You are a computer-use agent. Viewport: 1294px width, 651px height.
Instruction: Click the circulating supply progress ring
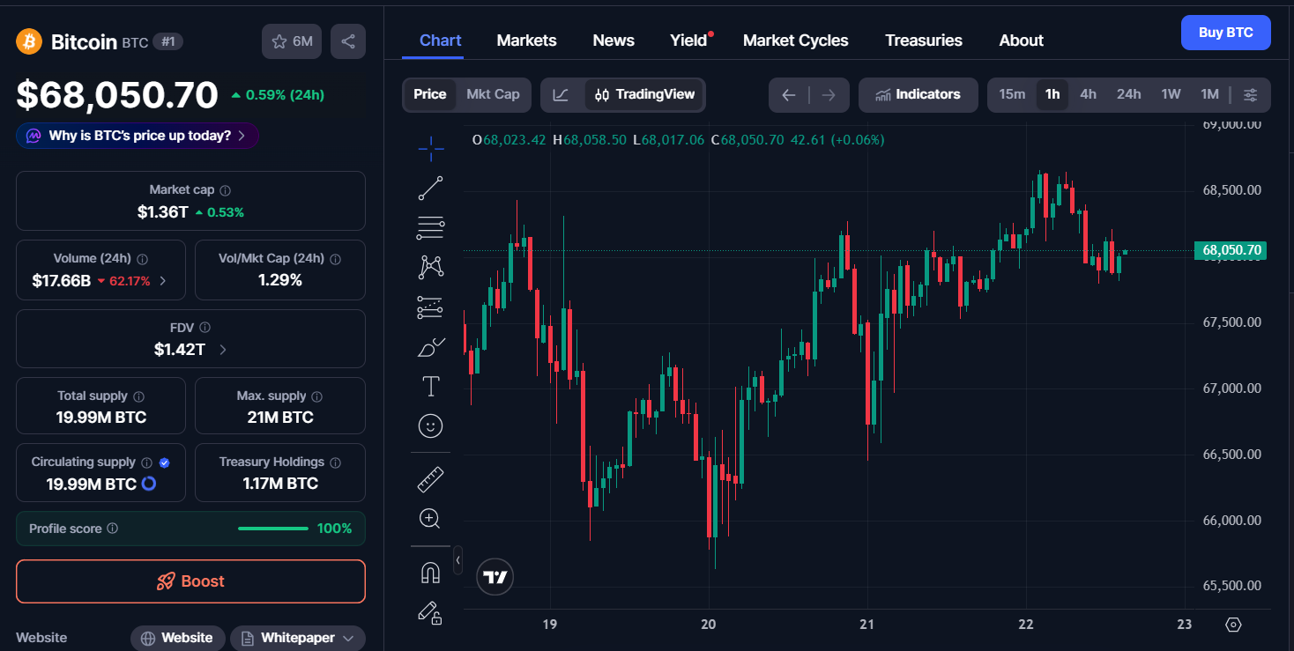point(149,484)
